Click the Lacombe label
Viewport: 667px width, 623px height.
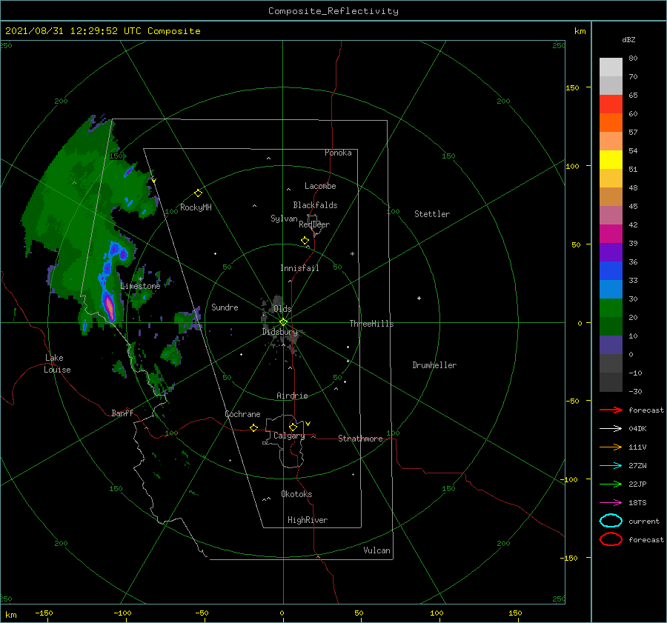[320, 186]
